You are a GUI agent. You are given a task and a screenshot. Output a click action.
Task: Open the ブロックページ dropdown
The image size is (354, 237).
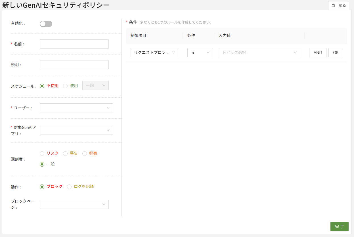pos(74,204)
